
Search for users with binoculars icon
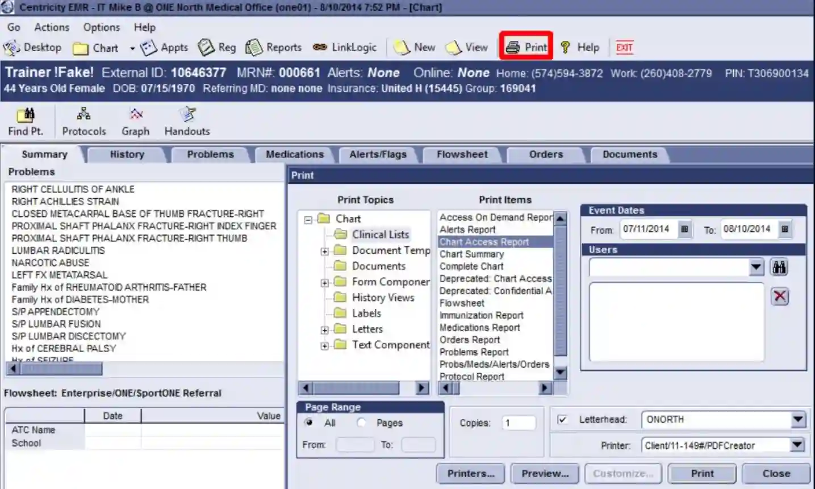(x=779, y=267)
